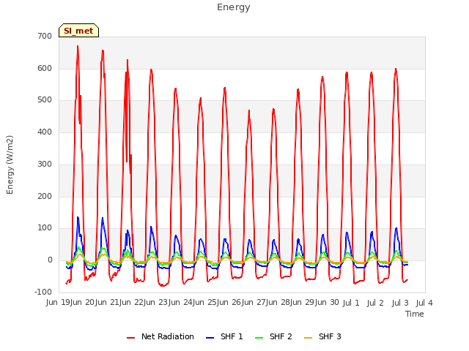This screenshot has height=351, width=469.
Task: Click the highest blue SHF 1 peak on Jun 19
Action: (78, 217)
